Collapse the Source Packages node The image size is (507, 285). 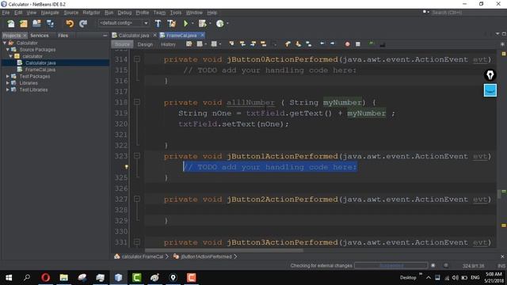(x=7, y=50)
